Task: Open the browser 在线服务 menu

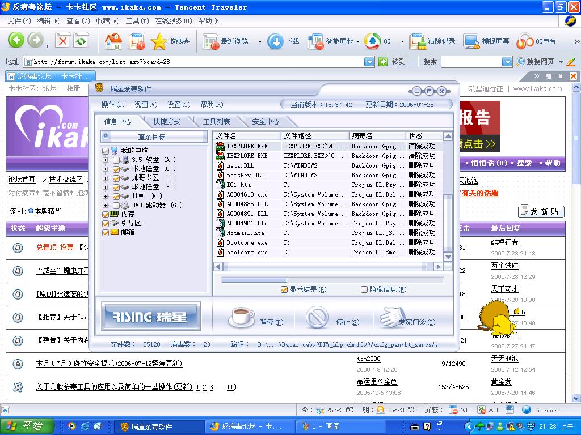Action: [174, 21]
